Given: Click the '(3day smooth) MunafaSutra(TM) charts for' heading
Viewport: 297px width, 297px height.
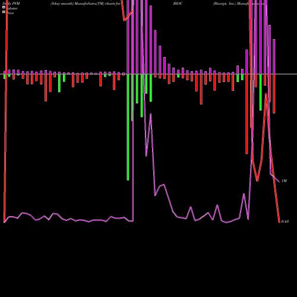Looking at the screenshot, I should click(86, 4).
